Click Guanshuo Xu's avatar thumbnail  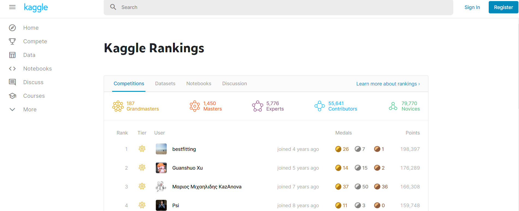[161, 168]
